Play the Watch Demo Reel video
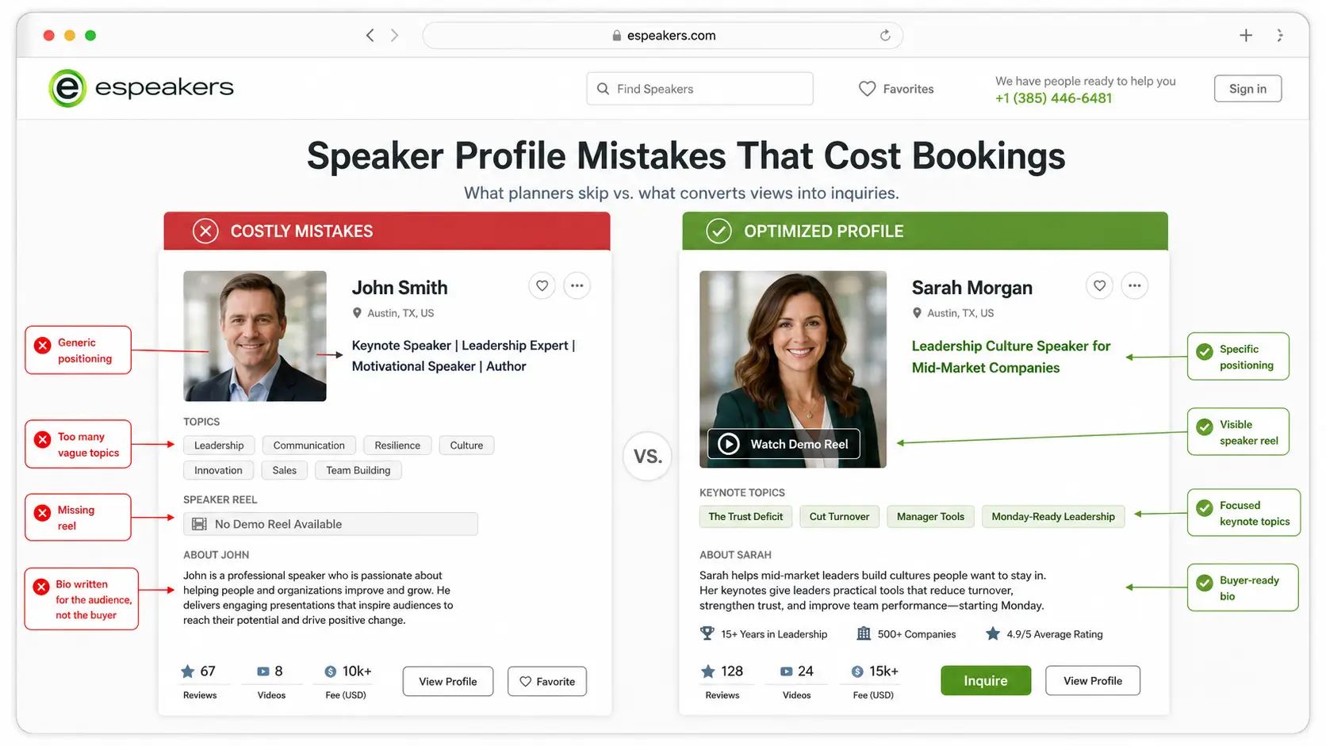Image resolution: width=1326 pixels, height=746 pixels. (784, 444)
